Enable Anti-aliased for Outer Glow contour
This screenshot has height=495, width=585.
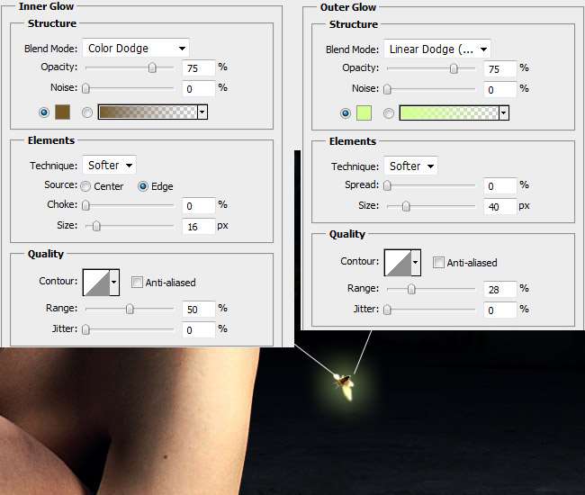click(439, 263)
